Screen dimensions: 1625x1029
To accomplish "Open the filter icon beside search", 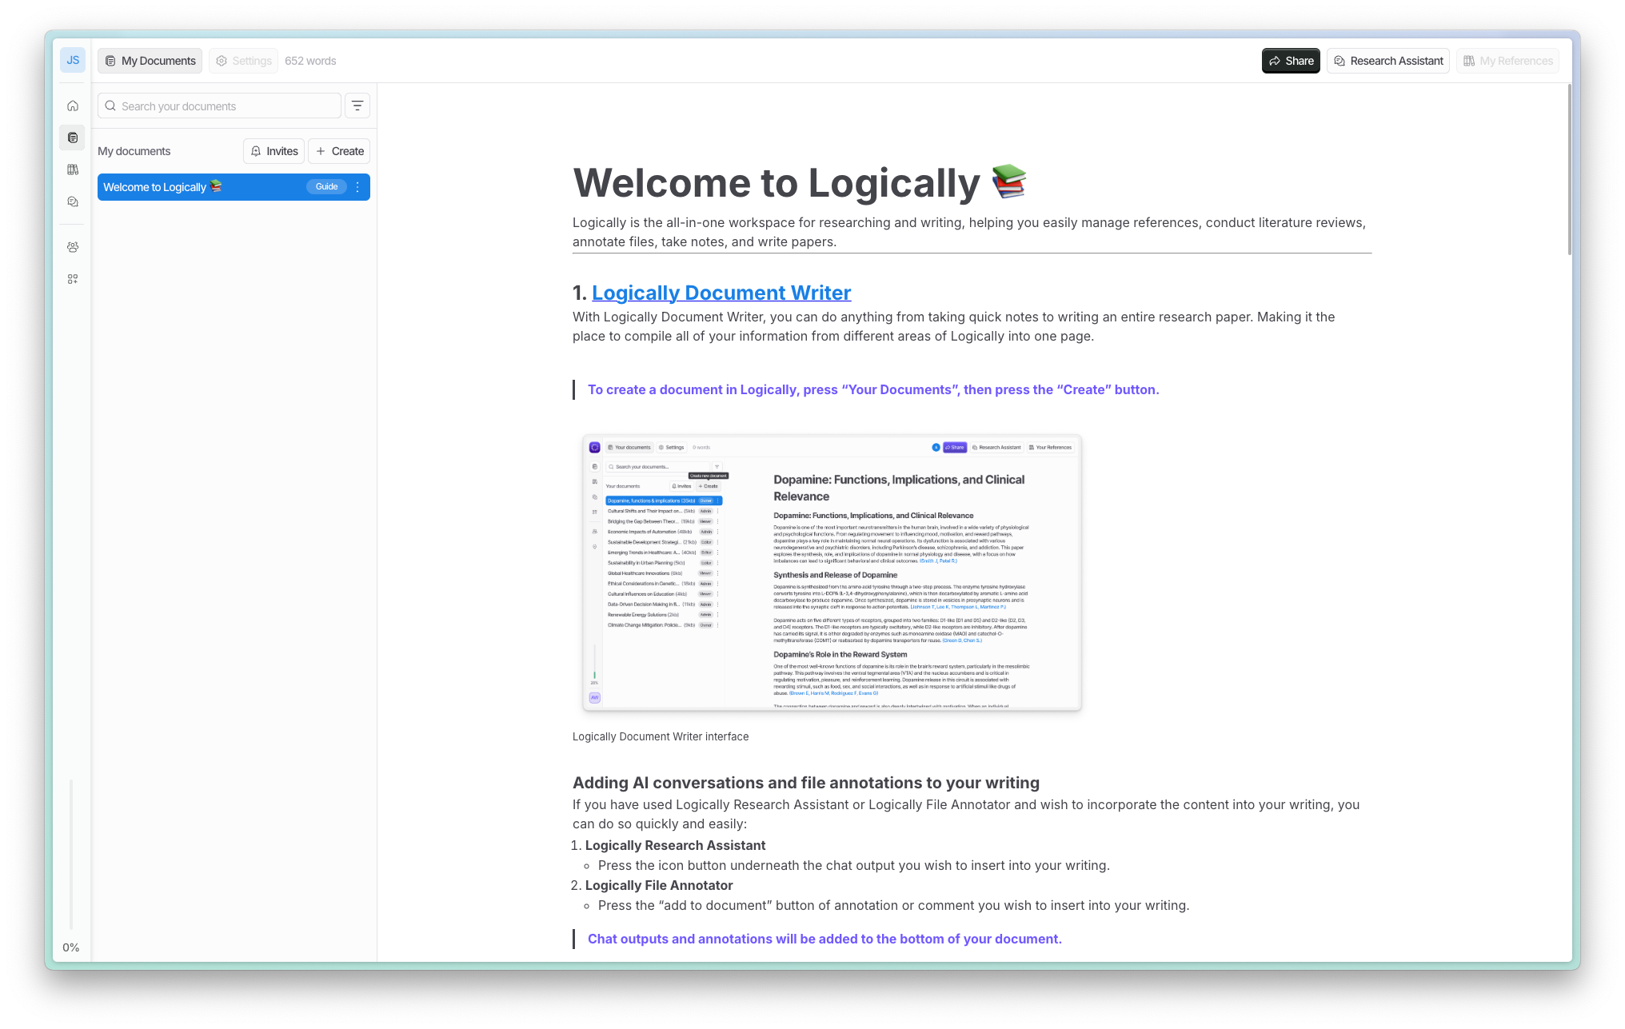I will (357, 106).
